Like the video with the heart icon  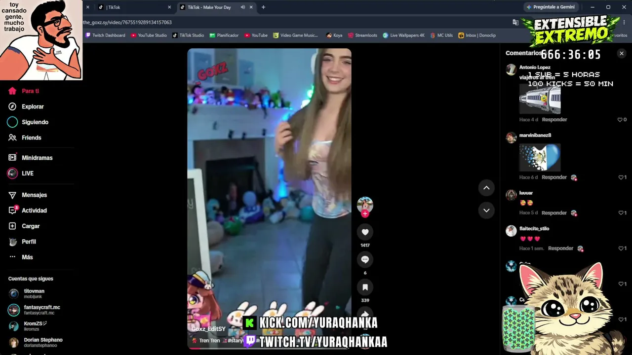pyautogui.click(x=365, y=232)
